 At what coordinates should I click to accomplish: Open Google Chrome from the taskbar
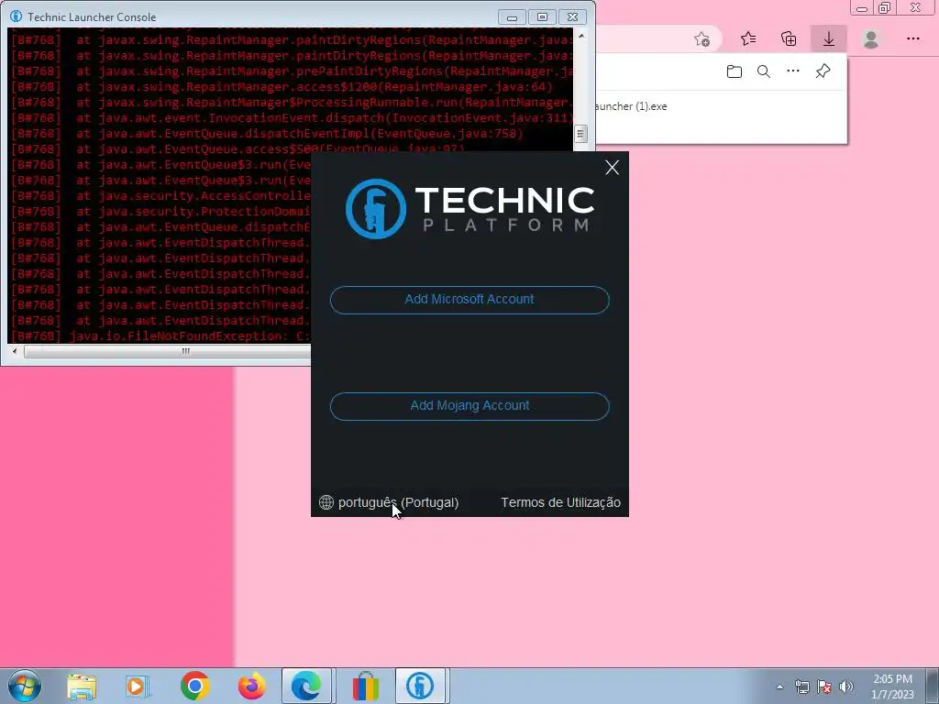194,686
